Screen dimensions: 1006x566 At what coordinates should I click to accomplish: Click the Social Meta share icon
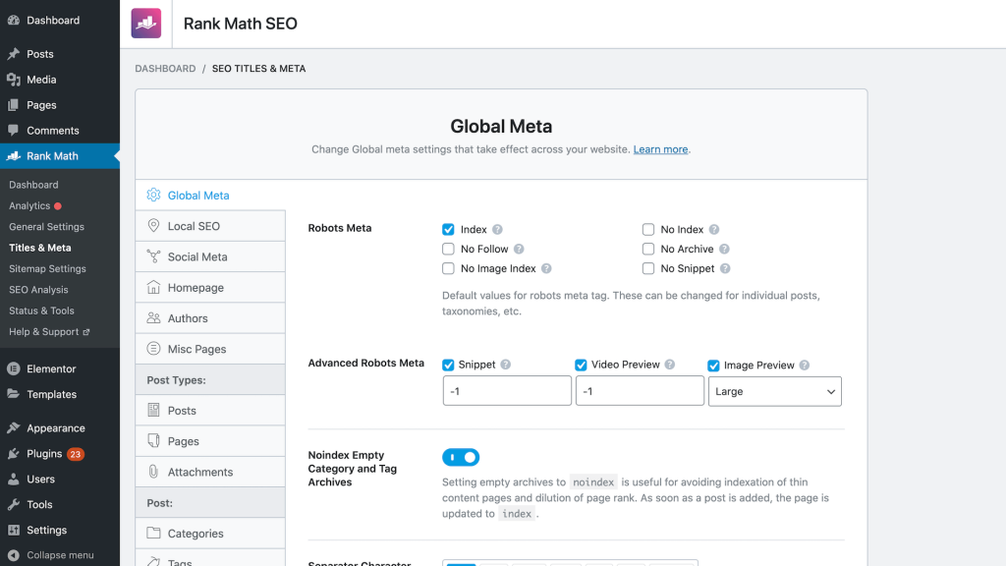click(153, 256)
